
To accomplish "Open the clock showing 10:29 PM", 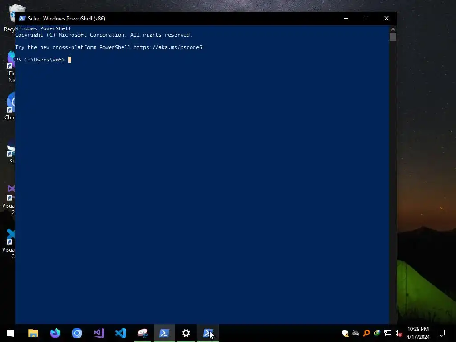I will pos(418,333).
